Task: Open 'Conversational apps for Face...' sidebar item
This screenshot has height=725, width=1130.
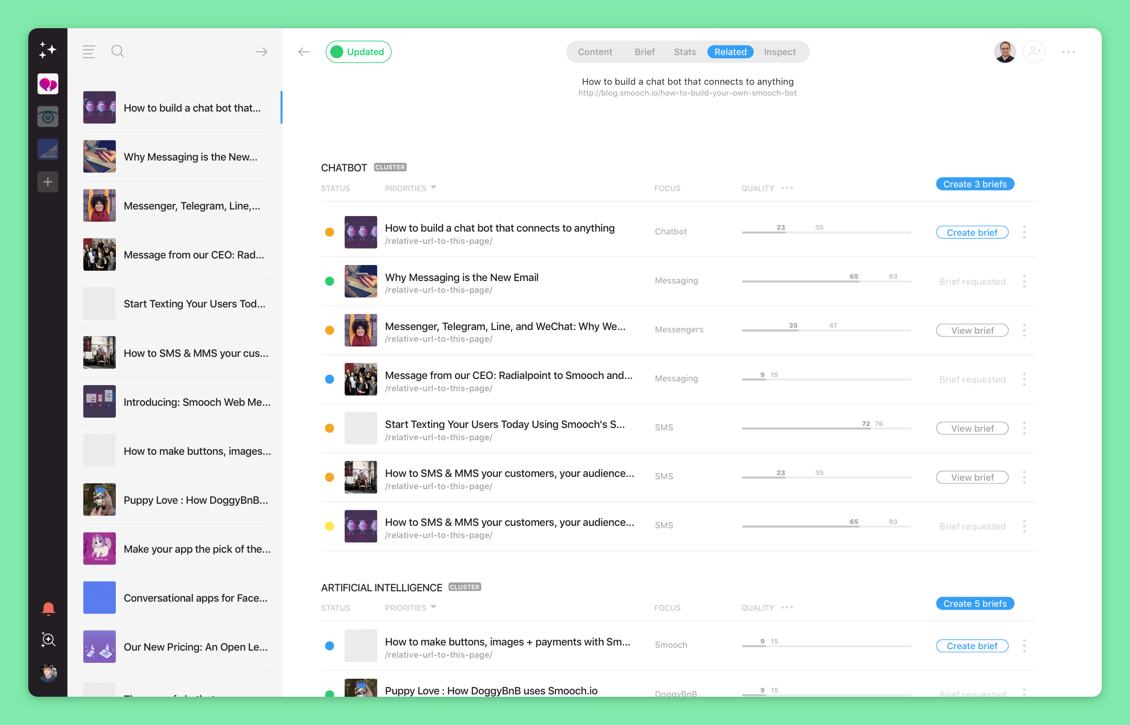Action: pyautogui.click(x=177, y=598)
